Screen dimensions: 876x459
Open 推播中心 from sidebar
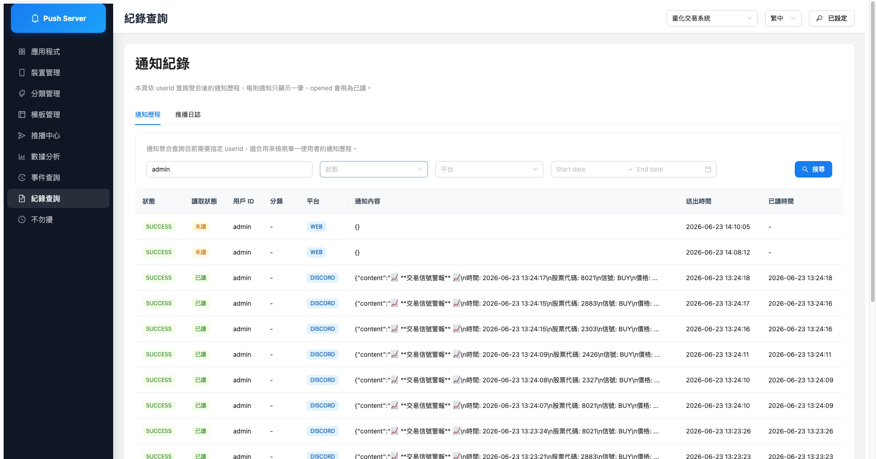(58, 136)
